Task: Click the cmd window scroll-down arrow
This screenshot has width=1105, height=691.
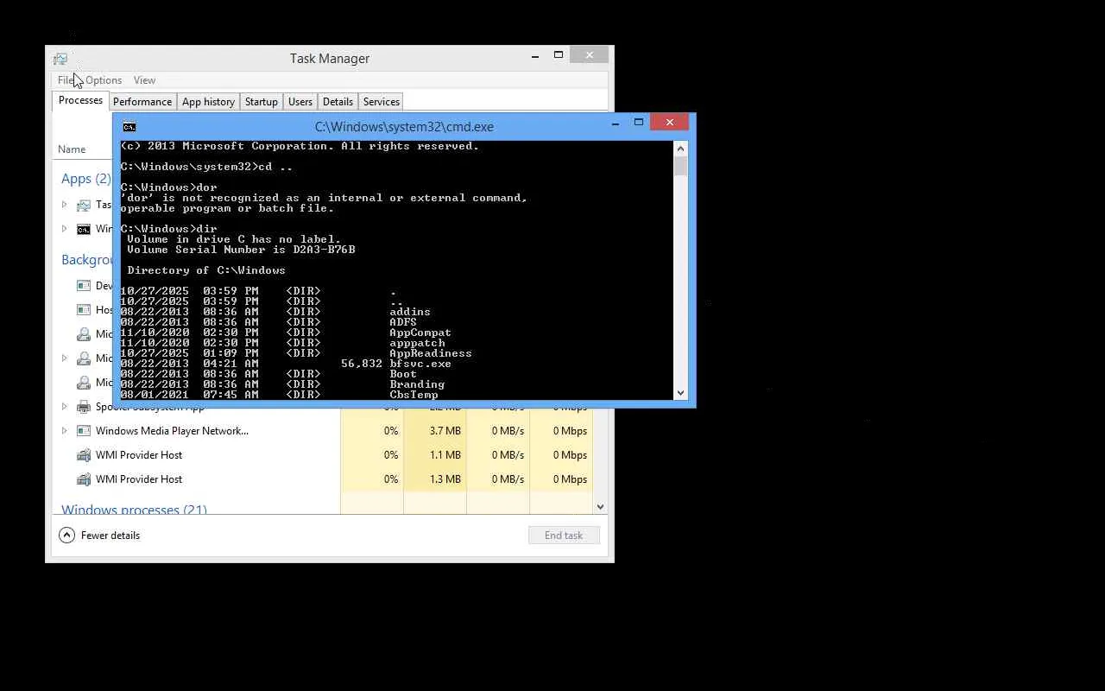Action: click(680, 392)
